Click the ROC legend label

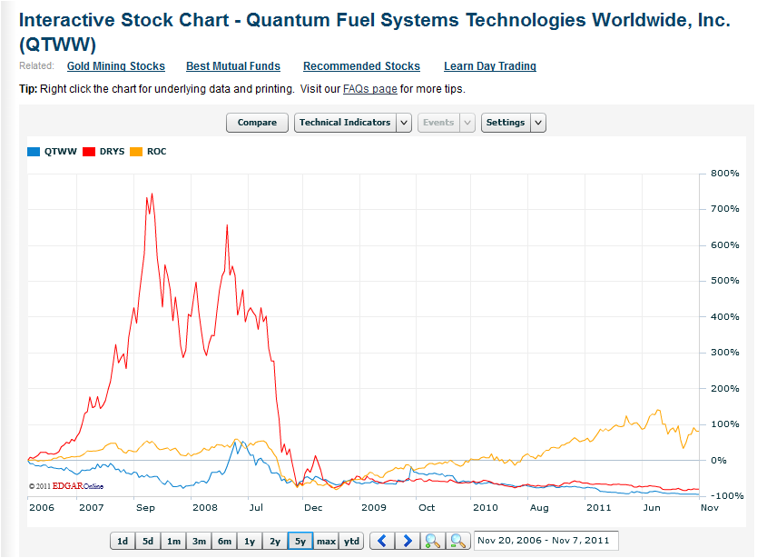[156, 152]
